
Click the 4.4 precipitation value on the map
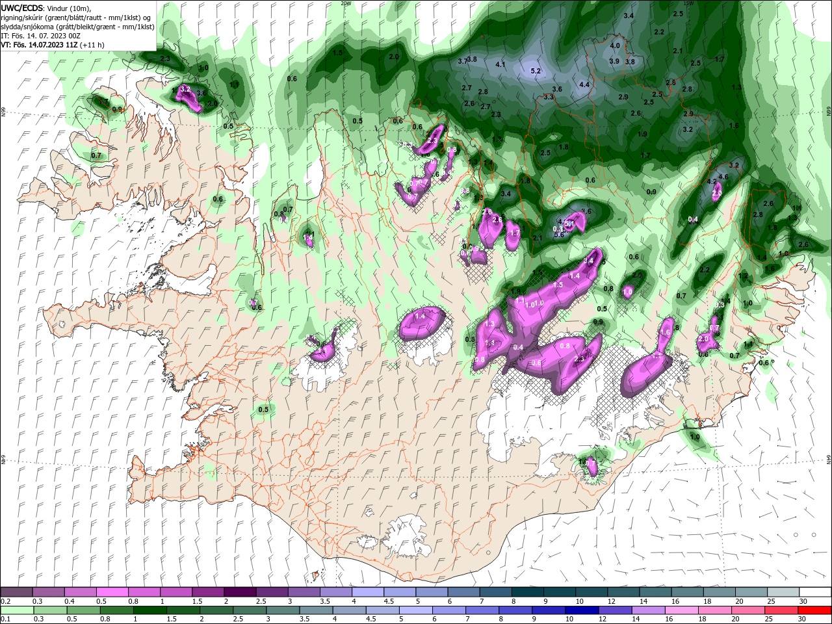(x=584, y=84)
